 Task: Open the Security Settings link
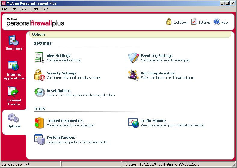[x=61, y=73]
